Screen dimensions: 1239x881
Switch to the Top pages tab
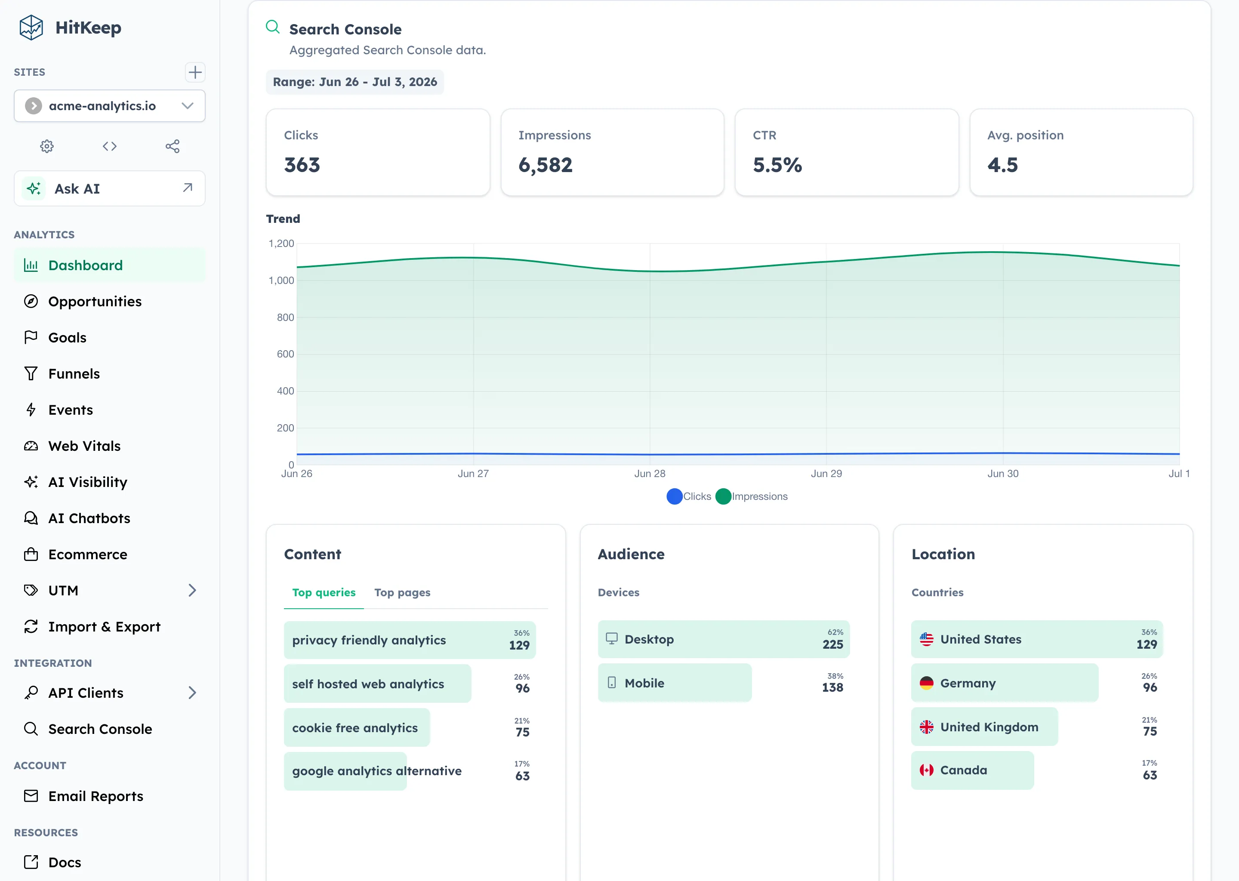pos(402,592)
